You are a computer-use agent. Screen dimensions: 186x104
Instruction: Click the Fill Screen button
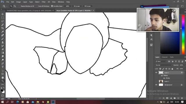click(87, 6)
